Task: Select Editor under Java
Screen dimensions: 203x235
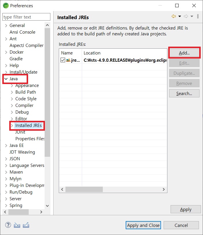Action: [21, 119]
